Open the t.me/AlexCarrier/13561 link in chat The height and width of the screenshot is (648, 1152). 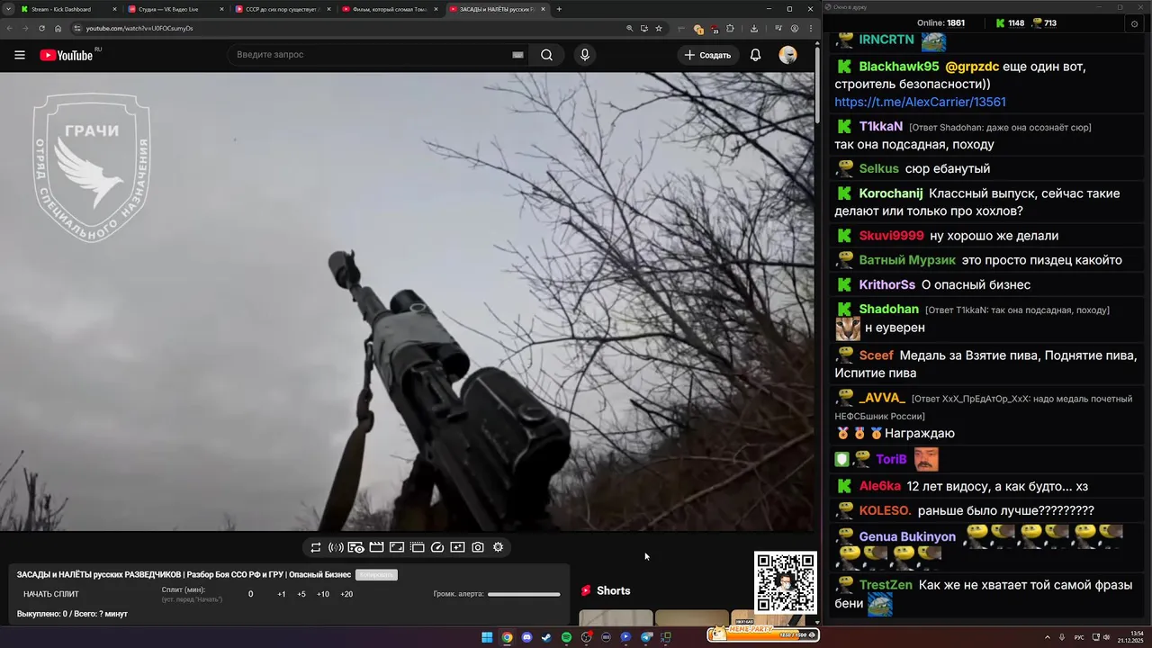pos(920,102)
